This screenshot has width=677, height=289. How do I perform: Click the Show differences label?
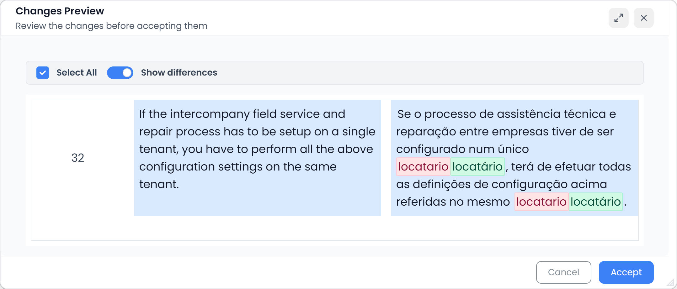point(179,72)
